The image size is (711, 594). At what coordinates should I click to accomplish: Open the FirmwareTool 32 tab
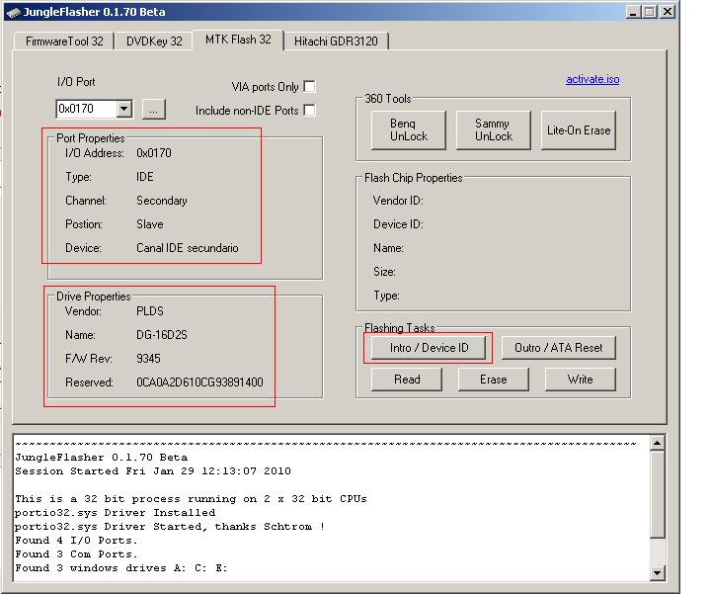tap(64, 42)
